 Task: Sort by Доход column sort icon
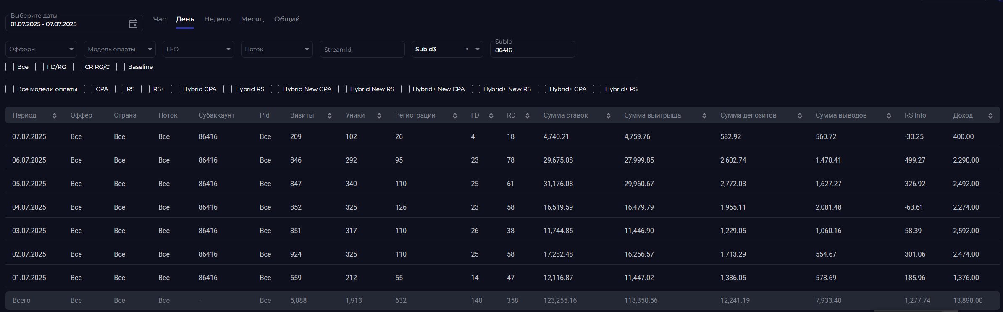pyautogui.click(x=990, y=115)
